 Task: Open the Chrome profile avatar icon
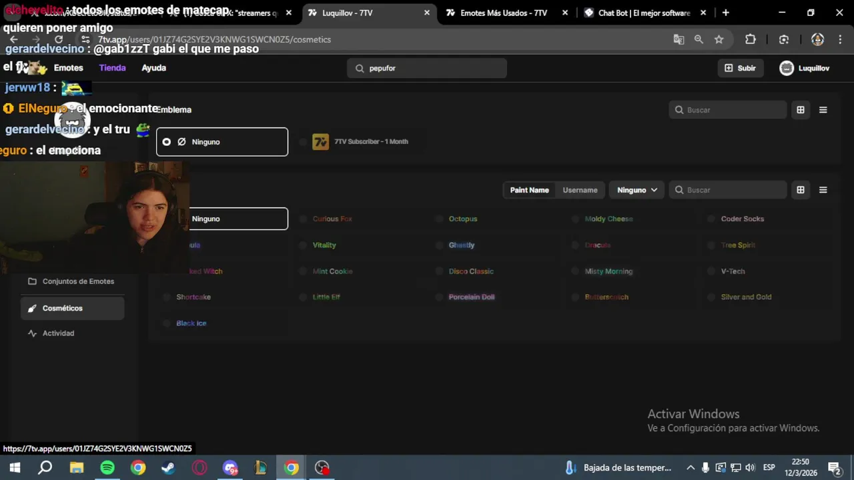coord(817,39)
